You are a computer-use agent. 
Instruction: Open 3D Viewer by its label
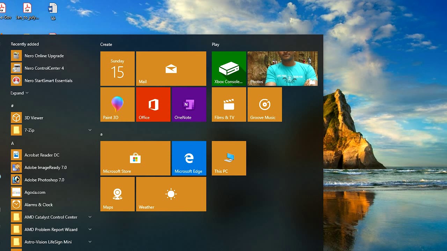coord(34,118)
